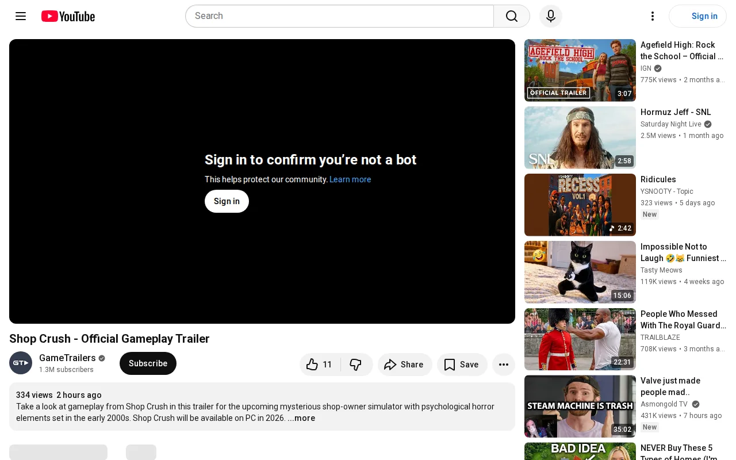Open more actions ellipsis below video
The image size is (736, 460).
click(504, 365)
